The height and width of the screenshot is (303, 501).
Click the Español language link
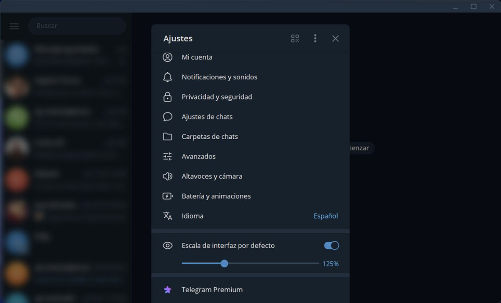[x=326, y=216]
